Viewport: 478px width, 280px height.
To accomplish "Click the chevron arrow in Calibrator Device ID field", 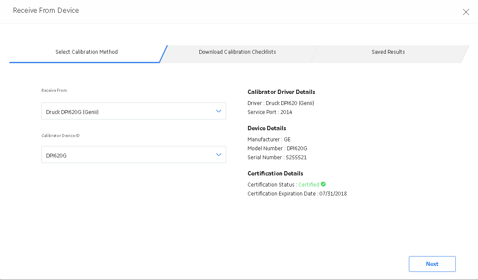I will (x=219, y=155).
